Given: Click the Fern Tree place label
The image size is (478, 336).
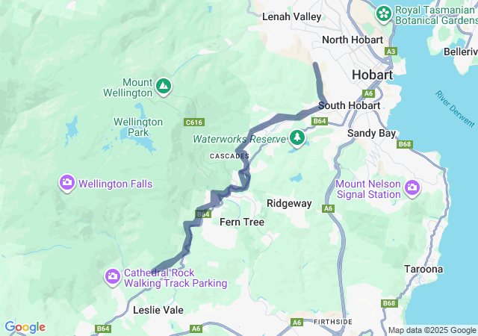Looking at the screenshot, I should pyautogui.click(x=242, y=222).
